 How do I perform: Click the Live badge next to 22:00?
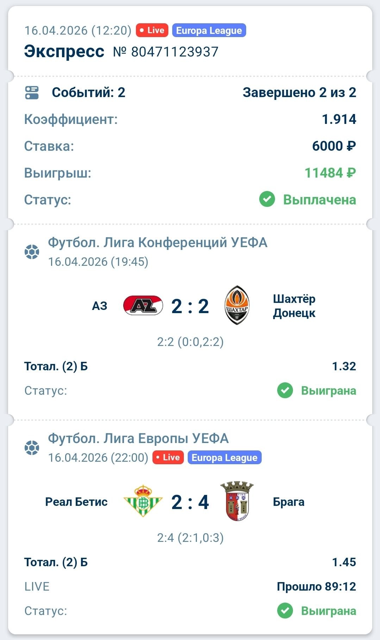click(168, 457)
